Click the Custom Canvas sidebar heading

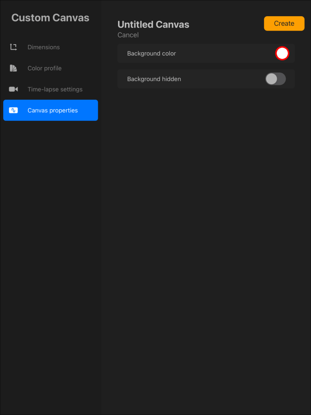point(50,18)
